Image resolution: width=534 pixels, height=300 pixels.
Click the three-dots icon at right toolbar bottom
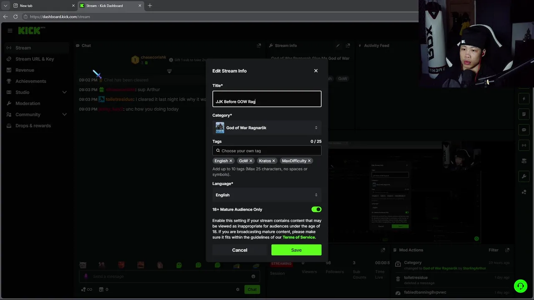524,192
